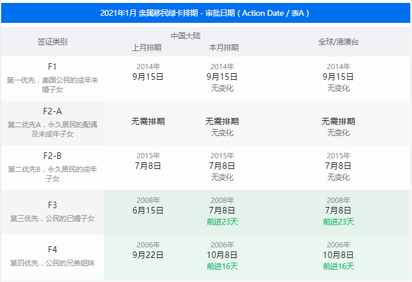This screenshot has height=282, width=412.
Task: Click F1 this month 无变化 status
Action: [222, 88]
